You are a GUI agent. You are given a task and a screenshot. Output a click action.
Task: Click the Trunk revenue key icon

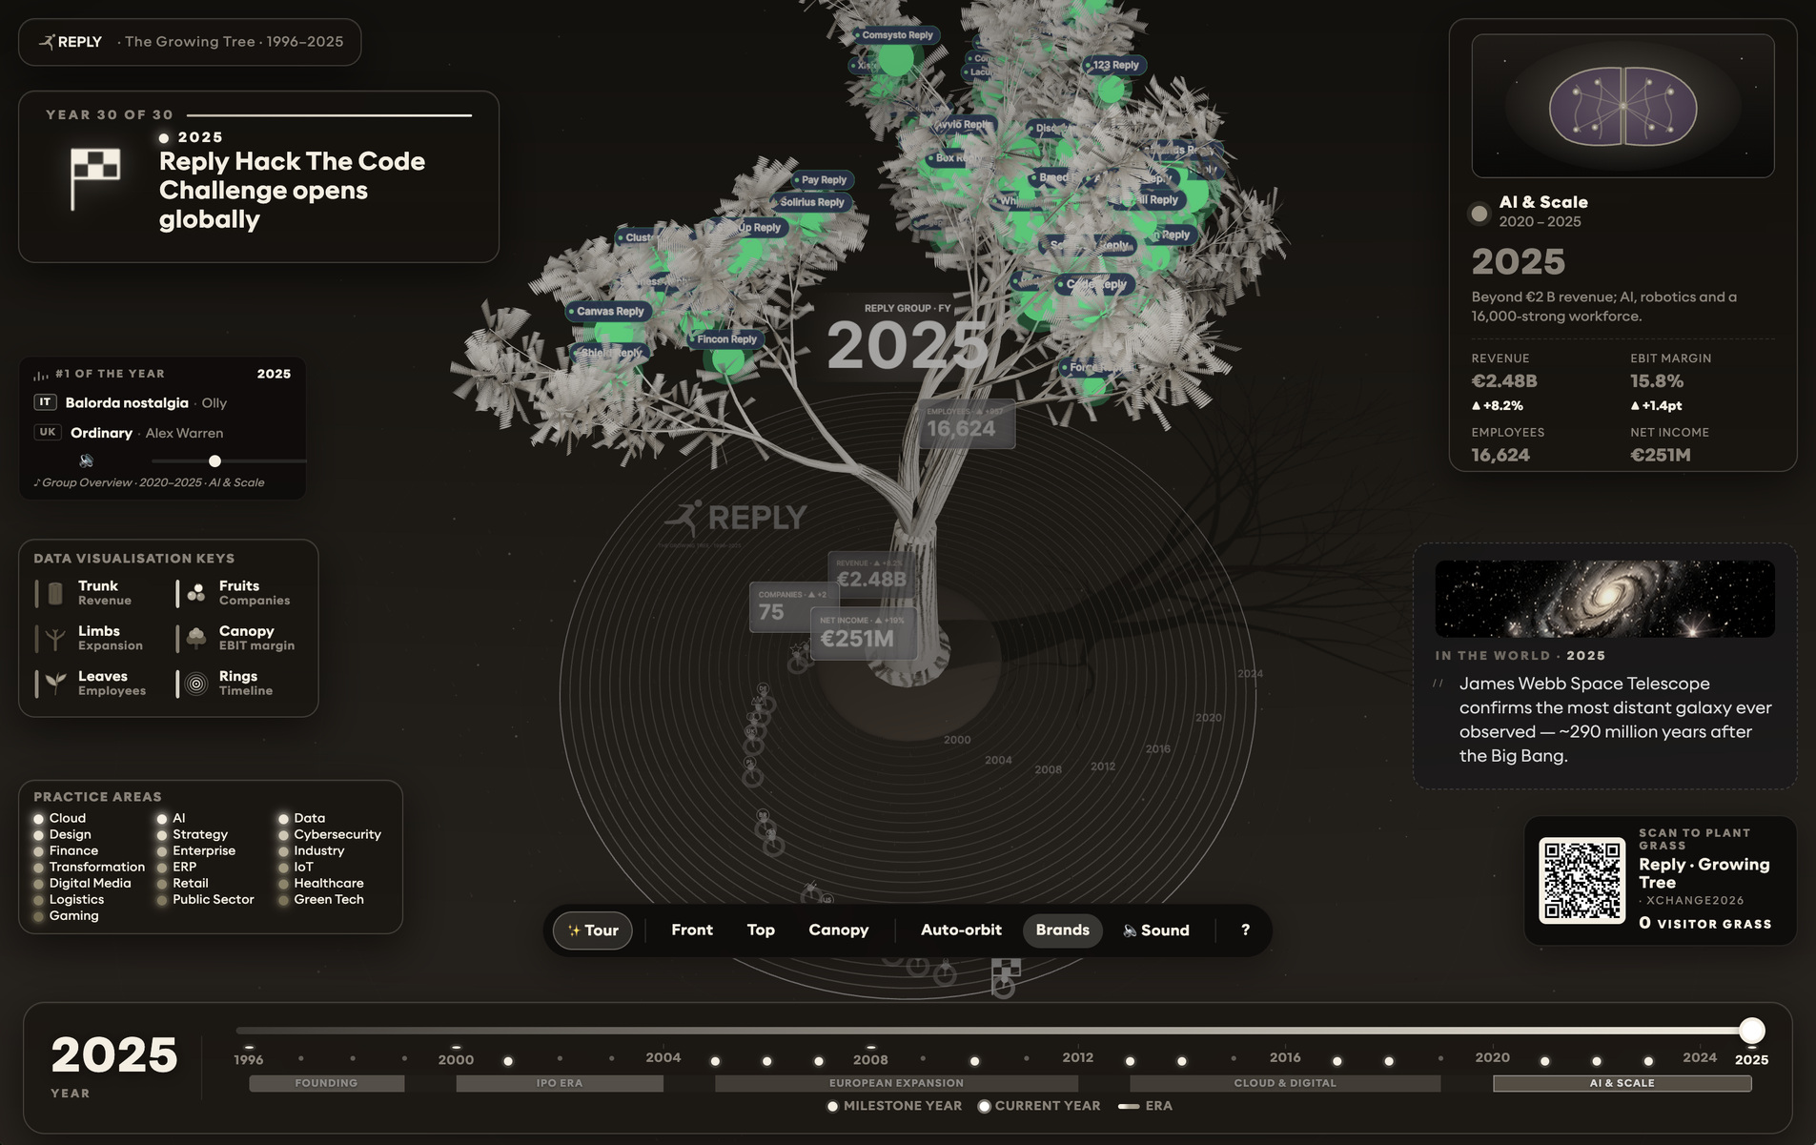(x=55, y=593)
